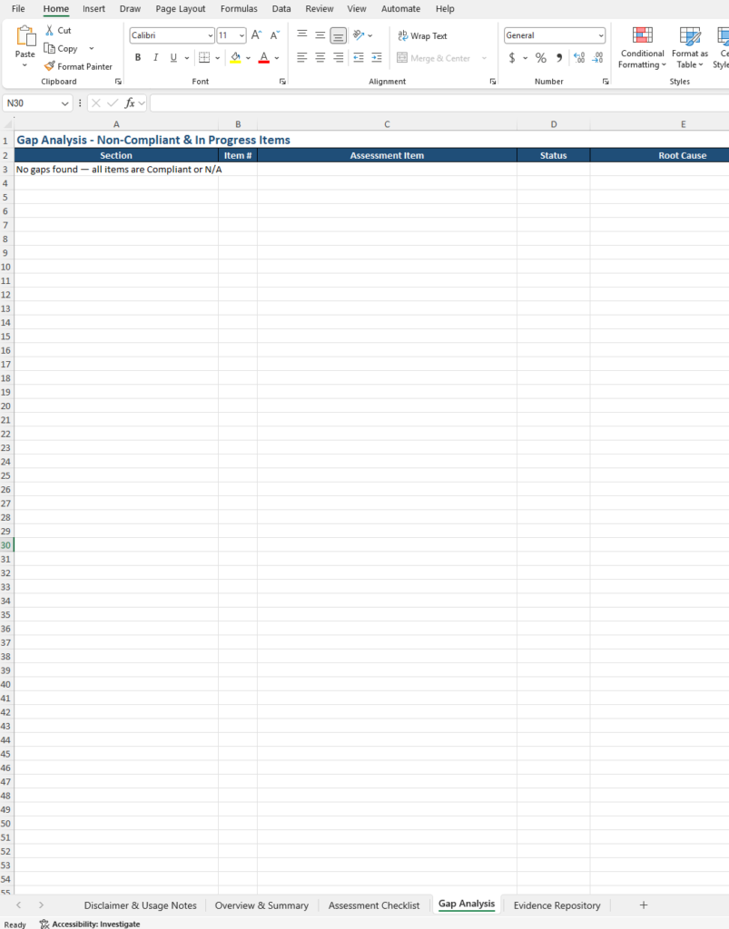Center align the cell contents
Viewport: 729px width, 929px height.
tap(319, 57)
